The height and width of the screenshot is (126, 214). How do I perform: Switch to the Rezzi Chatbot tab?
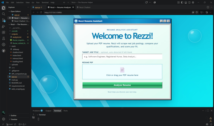coord(84,7)
